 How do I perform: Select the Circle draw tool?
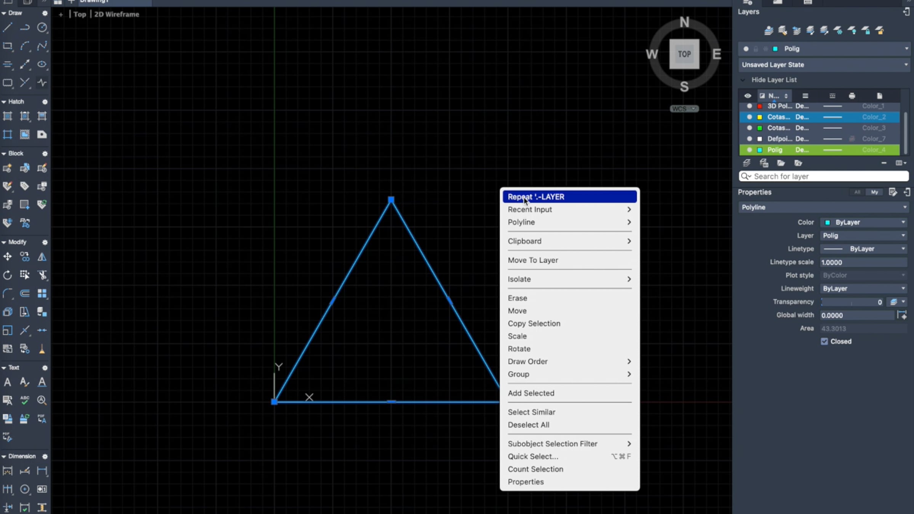click(42, 27)
